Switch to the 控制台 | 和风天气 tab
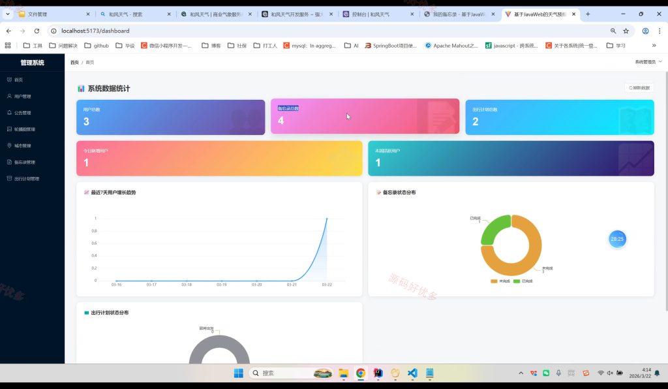 pos(378,14)
